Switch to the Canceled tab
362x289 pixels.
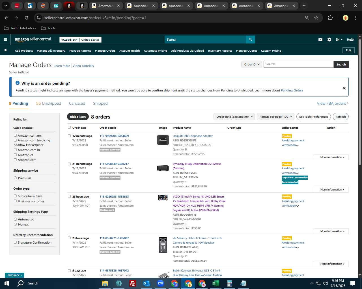pyautogui.click(x=77, y=103)
